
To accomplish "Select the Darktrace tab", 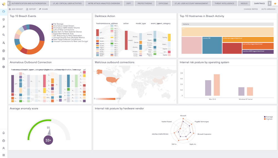I will (259, 3).
